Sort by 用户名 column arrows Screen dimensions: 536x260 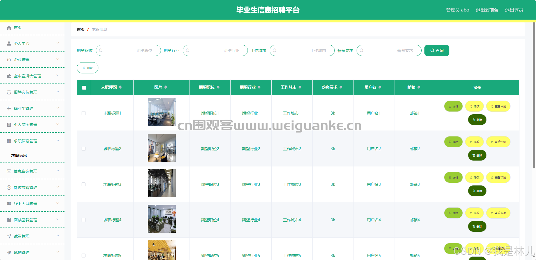(380, 87)
